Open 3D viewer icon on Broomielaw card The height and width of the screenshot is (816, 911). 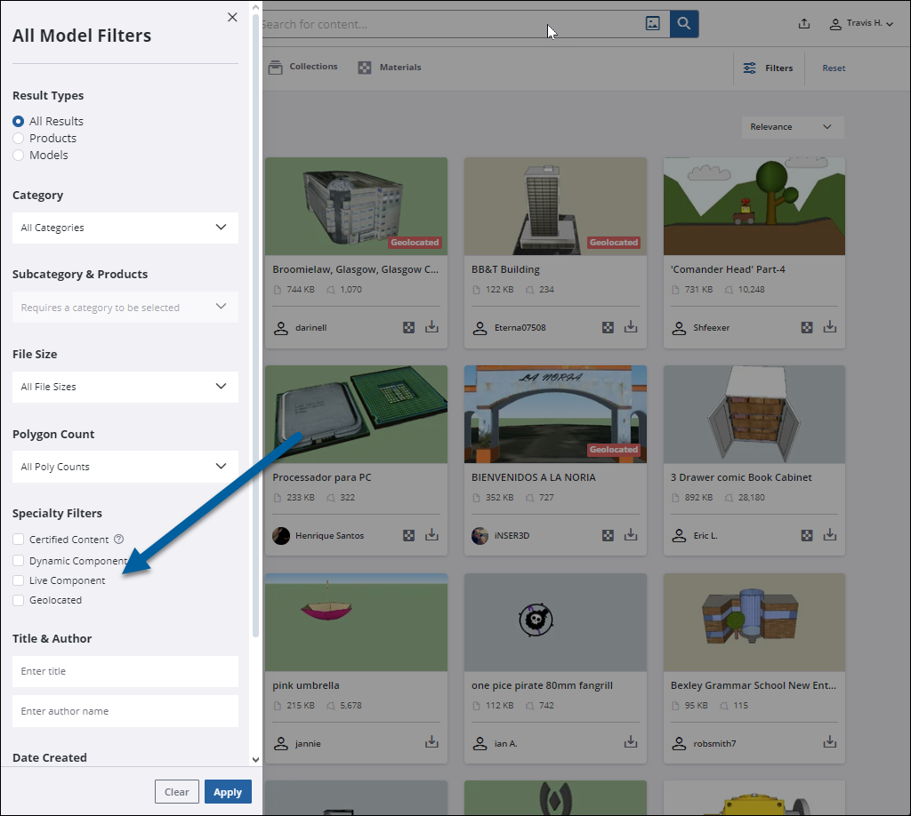408,326
